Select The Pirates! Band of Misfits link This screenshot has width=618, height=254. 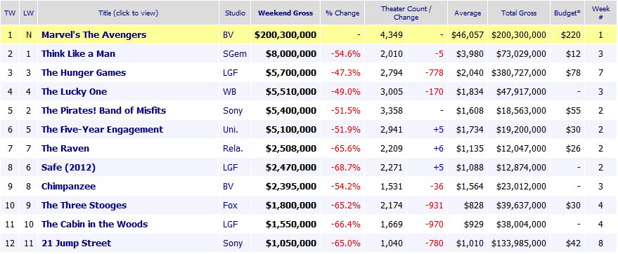(x=103, y=110)
